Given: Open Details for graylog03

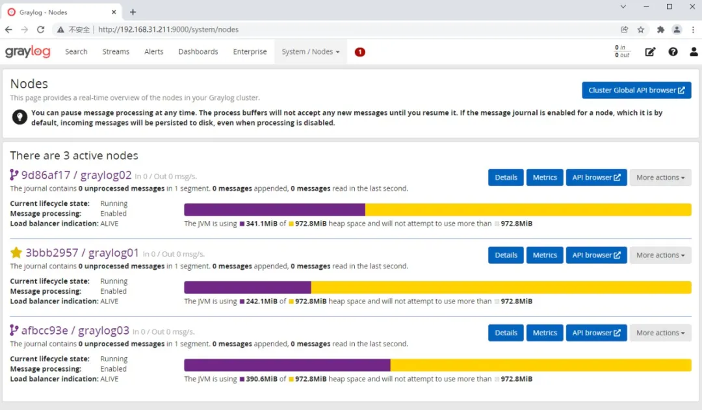Looking at the screenshot, I should (x=506, y=333).
